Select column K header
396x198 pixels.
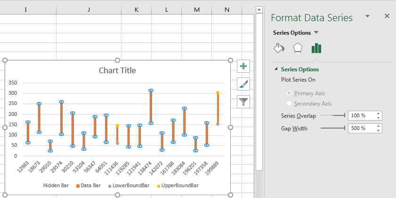tap(137, 9)
